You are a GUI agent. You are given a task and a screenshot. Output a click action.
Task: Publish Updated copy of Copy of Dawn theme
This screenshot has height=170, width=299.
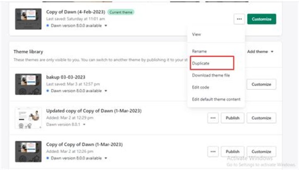pyautogui.click(x=233, y=118)
